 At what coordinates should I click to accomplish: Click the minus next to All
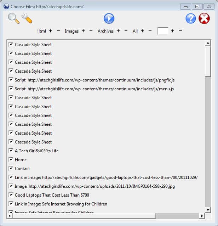(150, 31)
